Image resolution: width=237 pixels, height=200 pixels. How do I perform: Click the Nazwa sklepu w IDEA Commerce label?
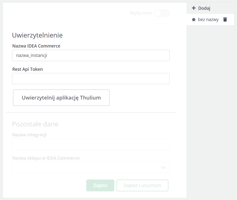pyautogui.click(x=46, y=158)
